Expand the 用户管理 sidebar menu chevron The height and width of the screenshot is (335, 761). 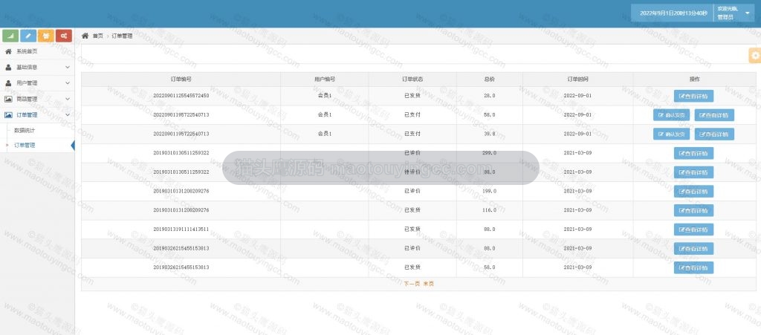(x=68, y=83)
